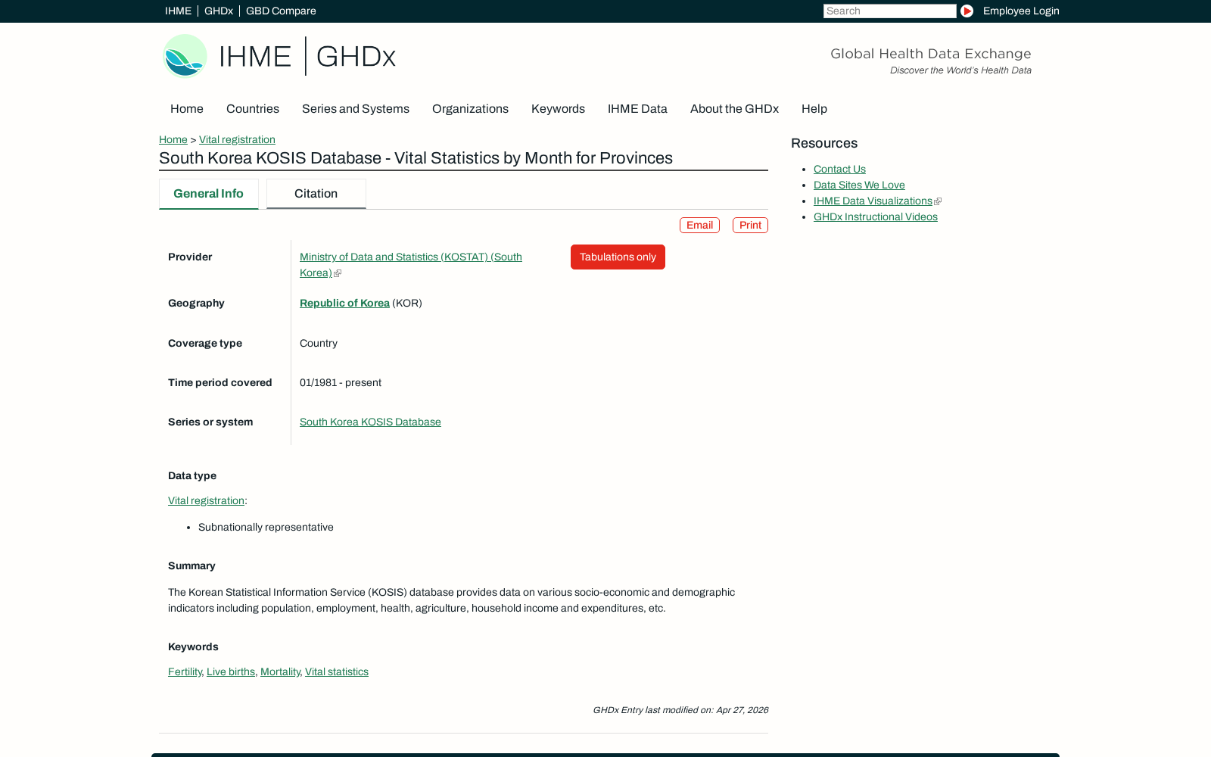This screenshot has height=757, width=1211.
Task: Open IHME Data Visualizations link
Action: tap(873, 201)
